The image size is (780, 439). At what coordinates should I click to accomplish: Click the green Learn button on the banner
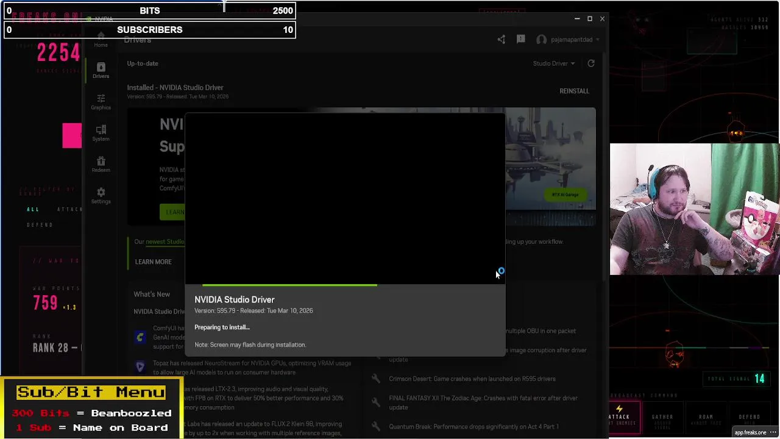pos(172,212)
